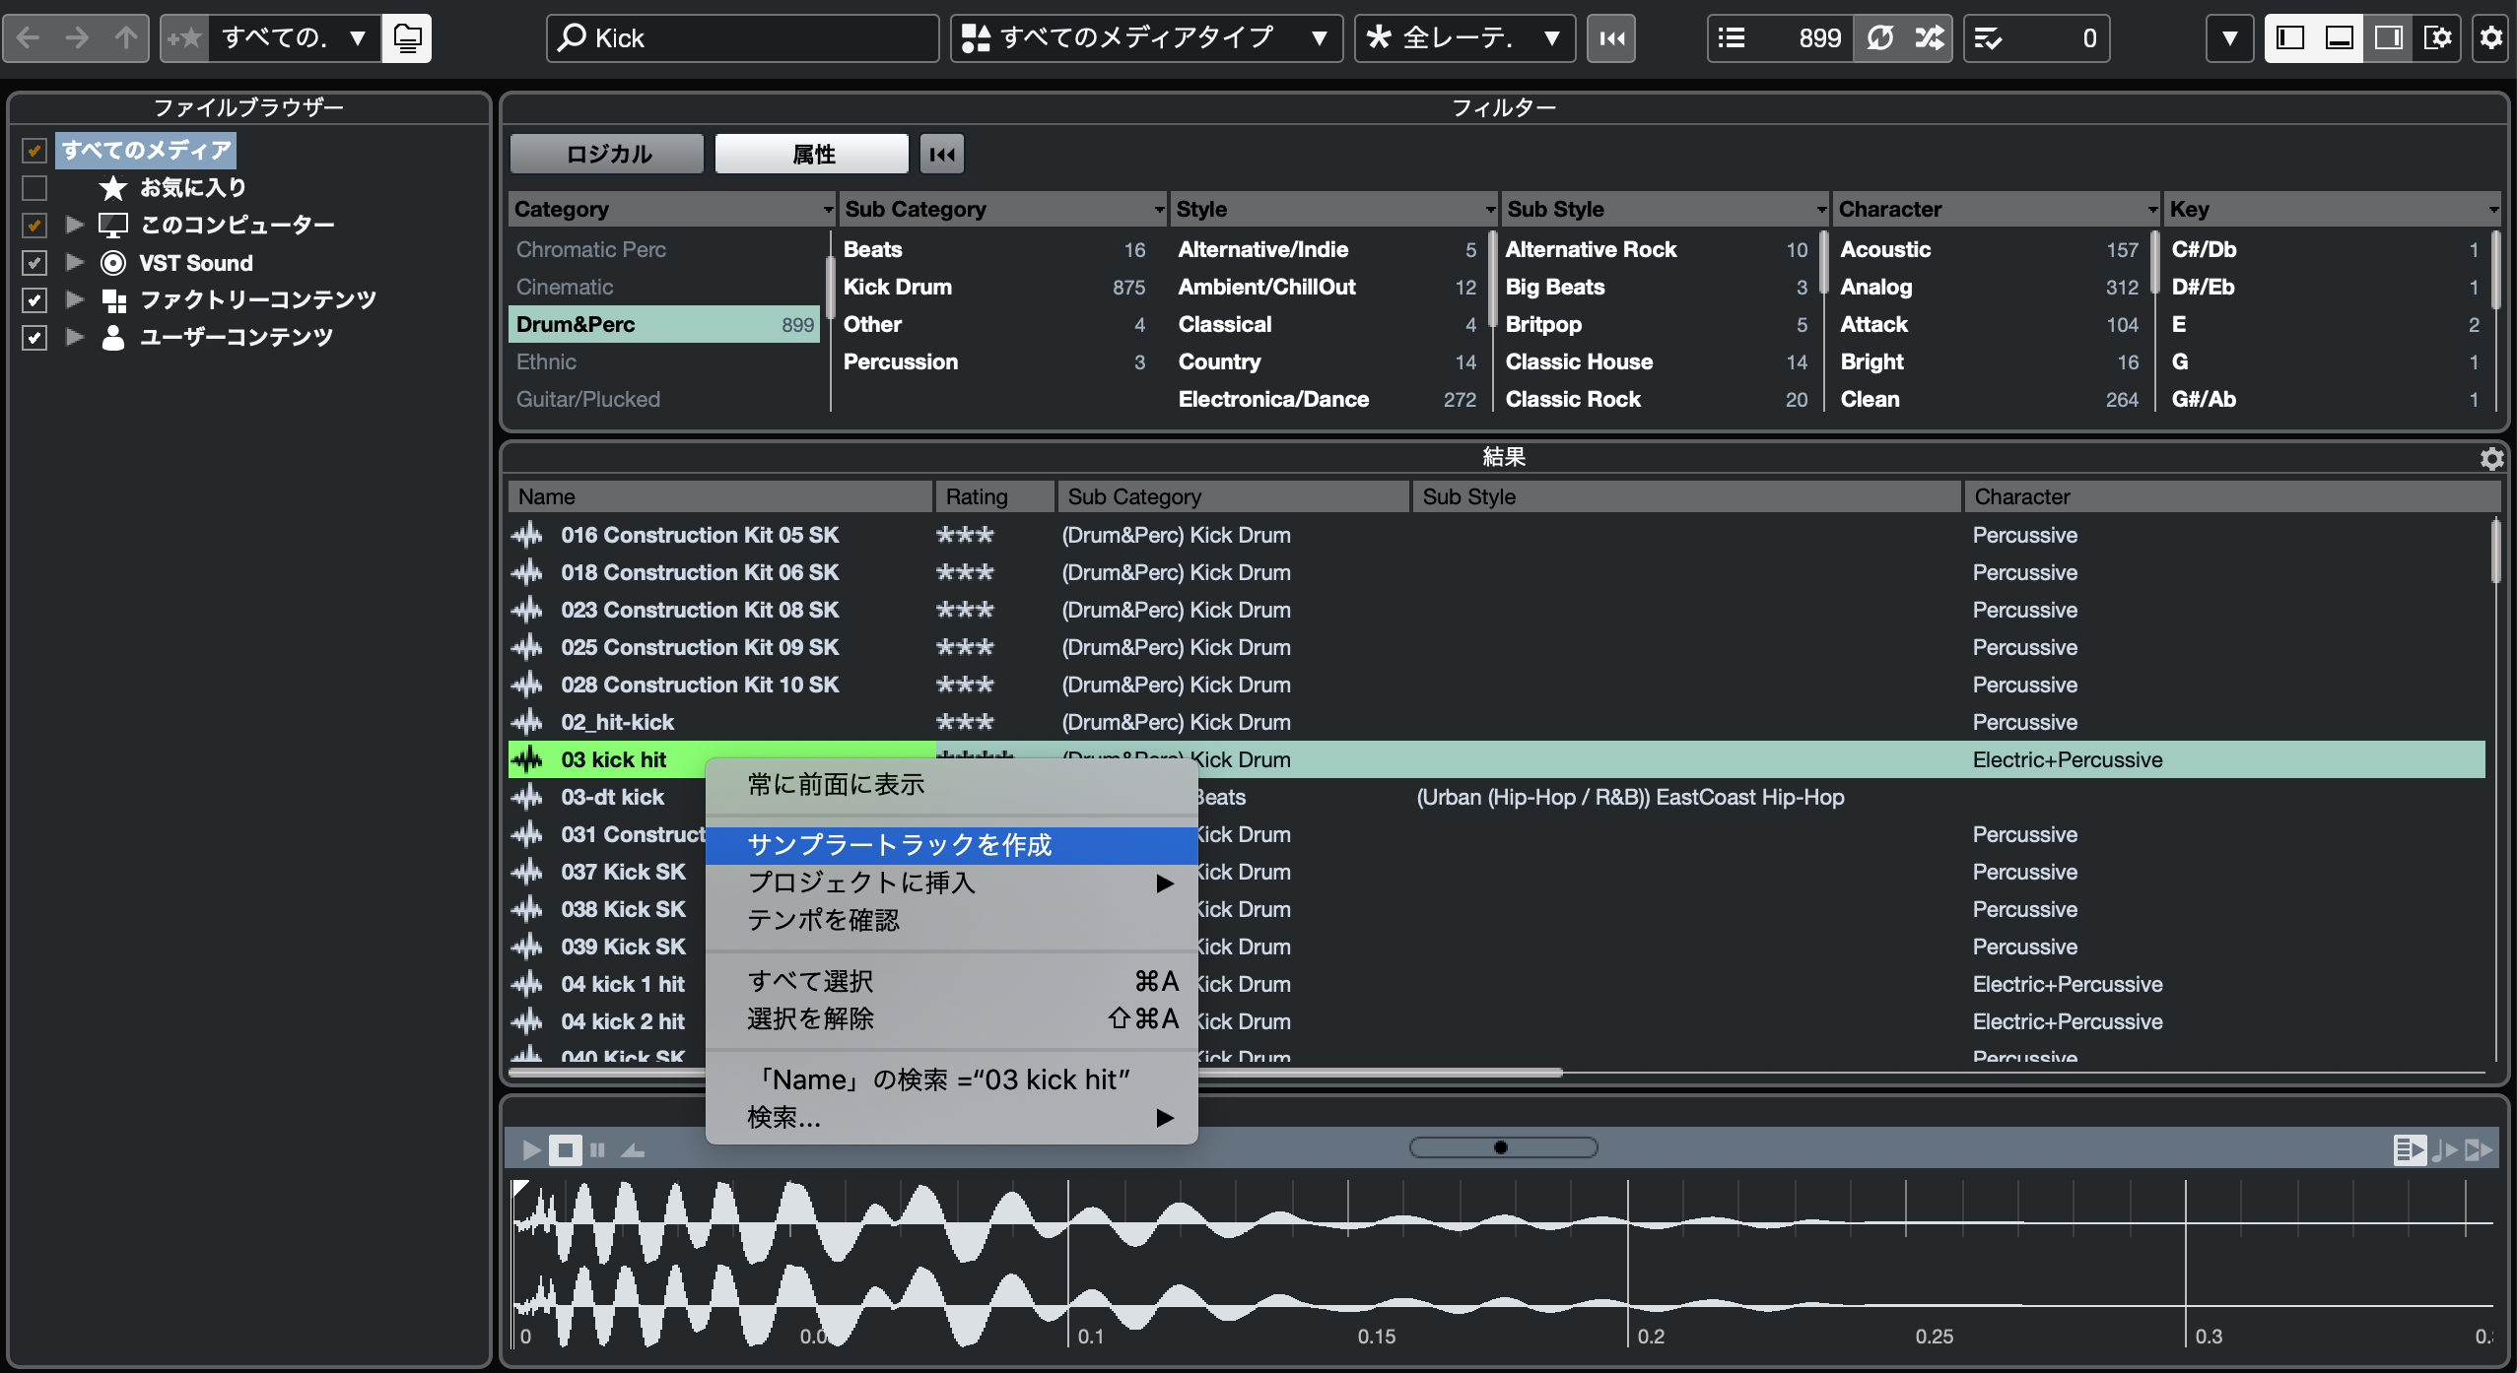Image resolution: width=2517 pixels, height=1373 pixels.
Task: Switch to the ロジカル filter button
Action: pyautogui.click(x=607, y=154)
